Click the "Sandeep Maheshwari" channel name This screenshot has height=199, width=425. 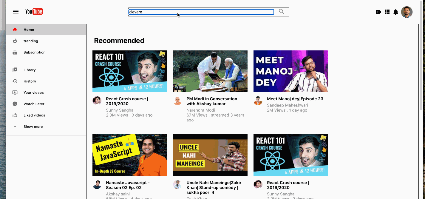coord(288,105)
